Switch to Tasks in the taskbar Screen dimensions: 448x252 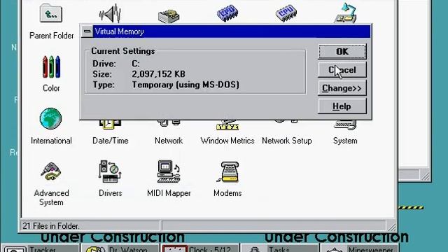point(279,248)
